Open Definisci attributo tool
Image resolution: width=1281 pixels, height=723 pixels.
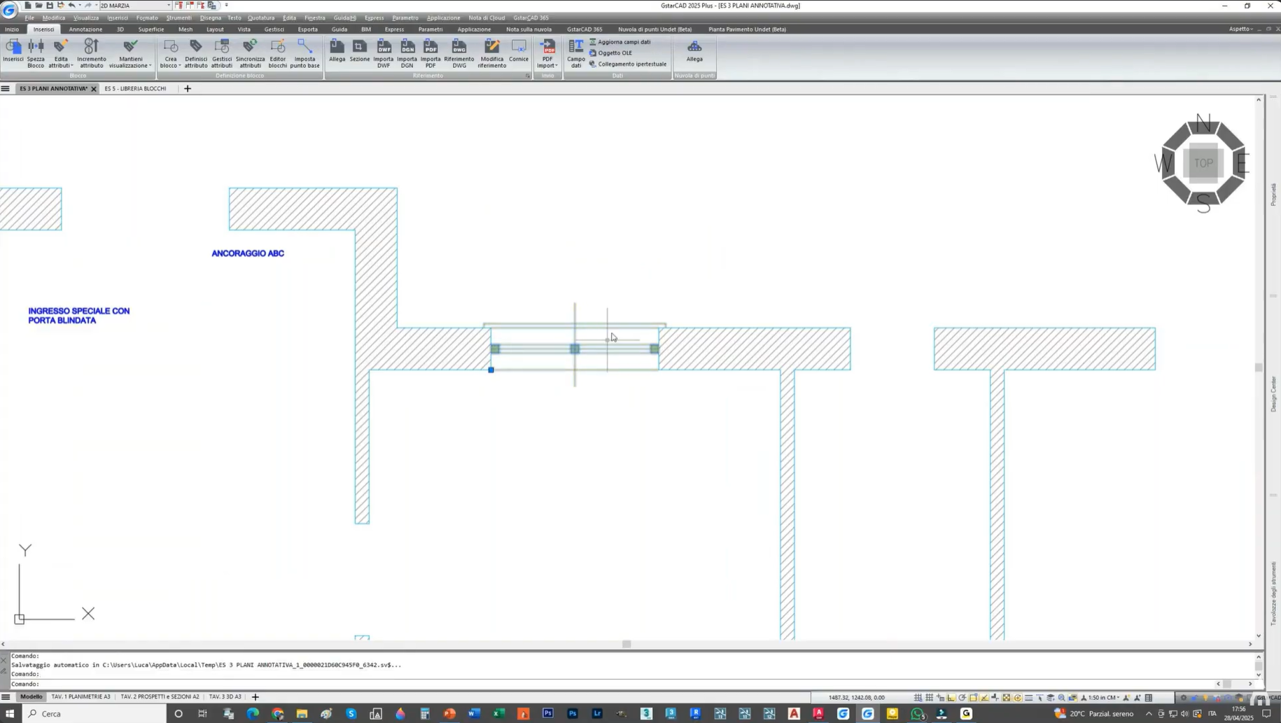click(x=196, y=52)
